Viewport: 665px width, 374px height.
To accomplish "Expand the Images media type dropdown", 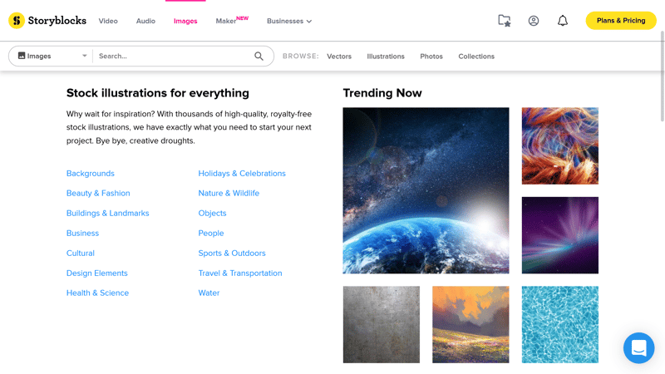I will 52,56.
